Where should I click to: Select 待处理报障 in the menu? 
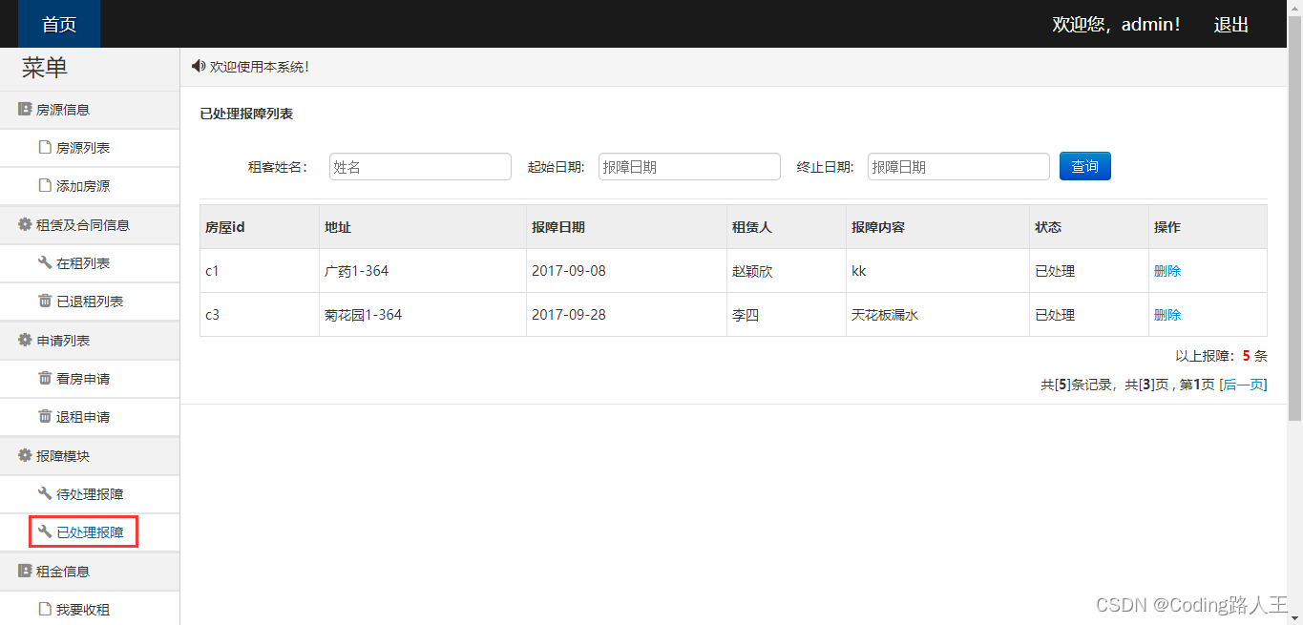90,494
